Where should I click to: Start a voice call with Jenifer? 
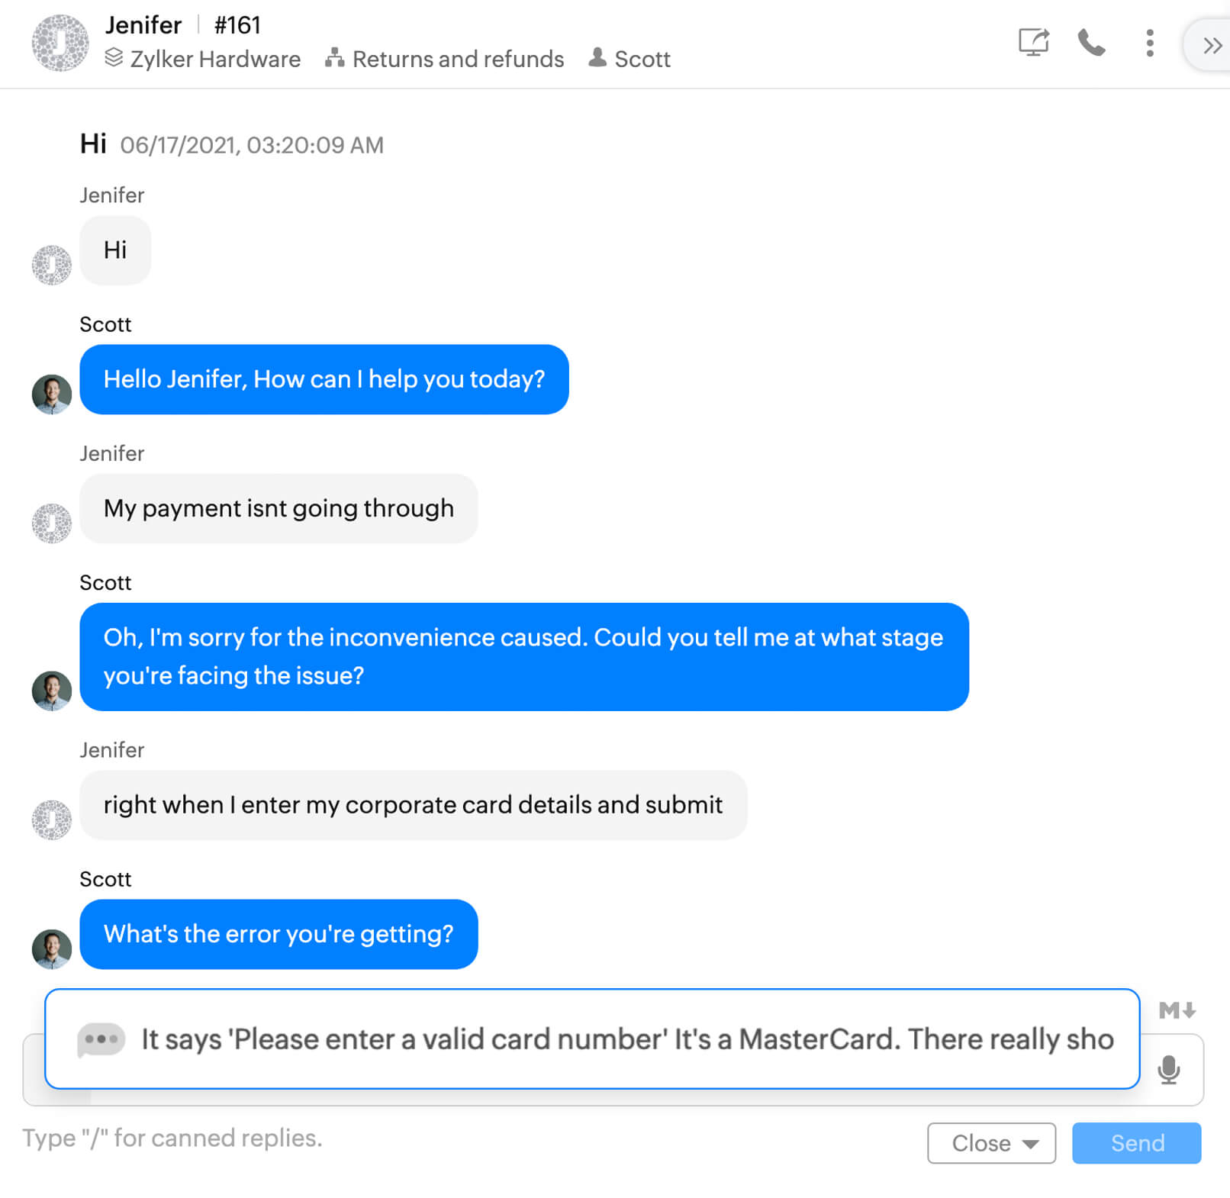coord(1091,43)
